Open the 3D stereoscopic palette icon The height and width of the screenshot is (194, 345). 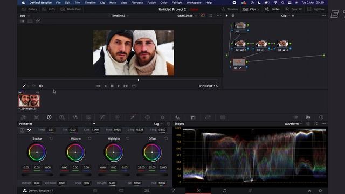pos(223,117)
